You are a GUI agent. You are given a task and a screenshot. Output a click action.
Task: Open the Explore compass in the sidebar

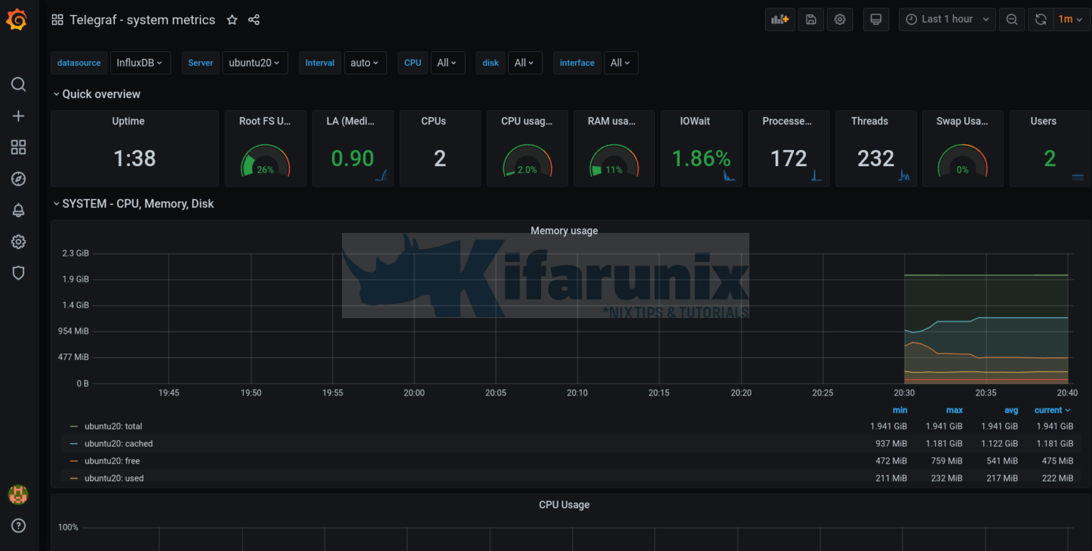(x=18, y=178)
